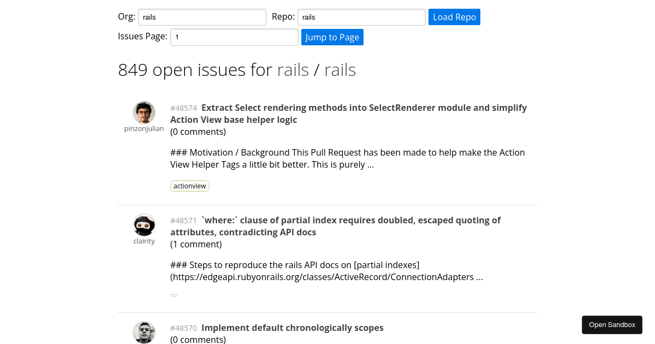Click the 'actionview' label tag
Viewport: 655px width, 344px height.
tap(189, 186)
